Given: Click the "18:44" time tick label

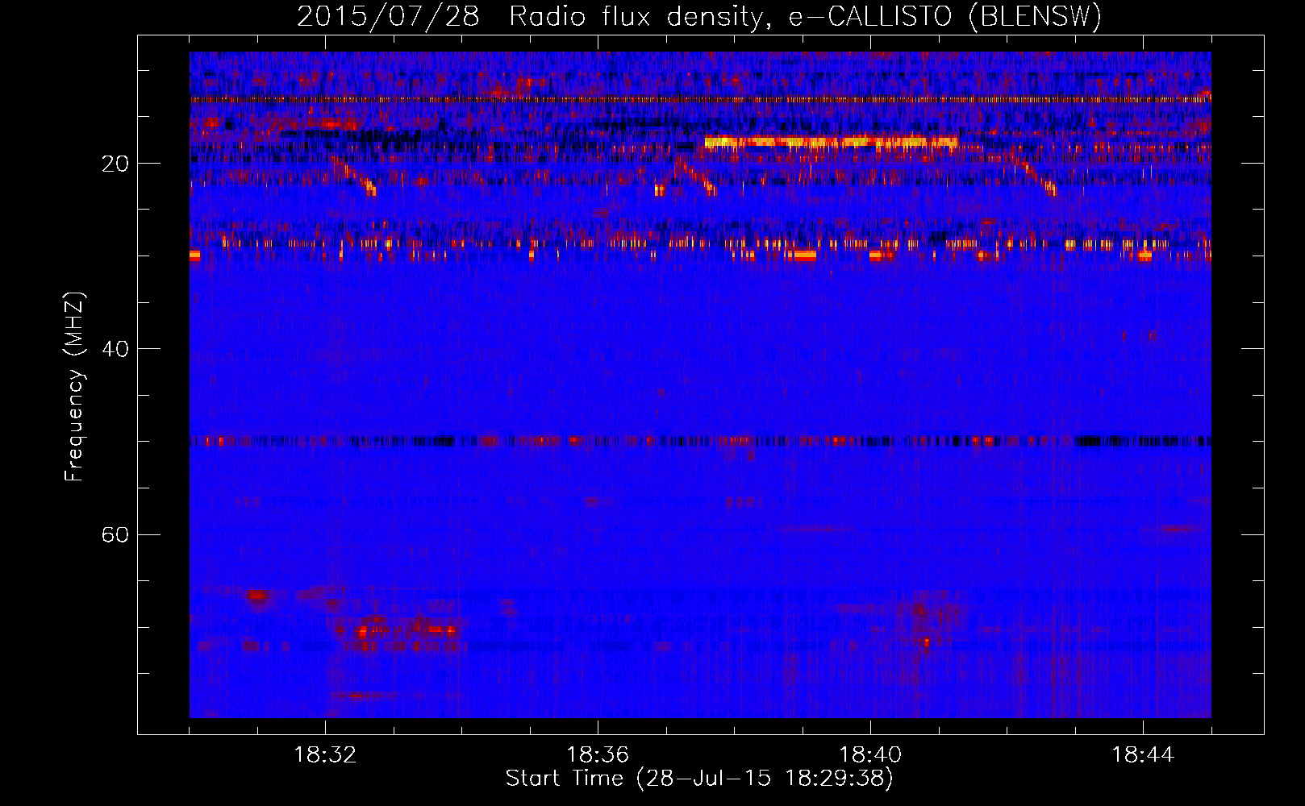Looking at the screenshot, I should click(x=1143, y=755).
